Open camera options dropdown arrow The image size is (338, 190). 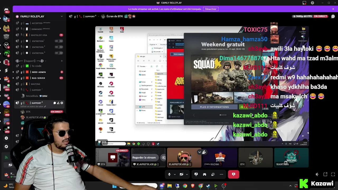click(187, 174)
